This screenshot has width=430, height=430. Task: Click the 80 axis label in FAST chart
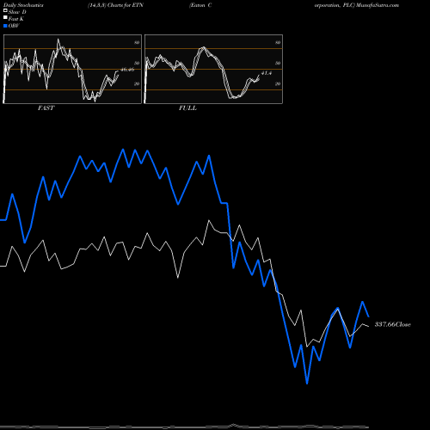[x=137, y=42]
